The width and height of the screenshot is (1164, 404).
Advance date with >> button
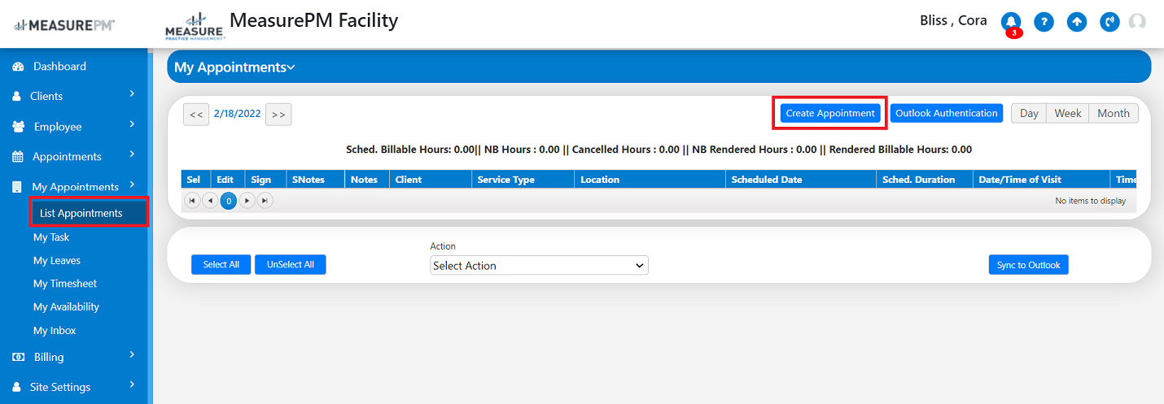tap(278, 115)
